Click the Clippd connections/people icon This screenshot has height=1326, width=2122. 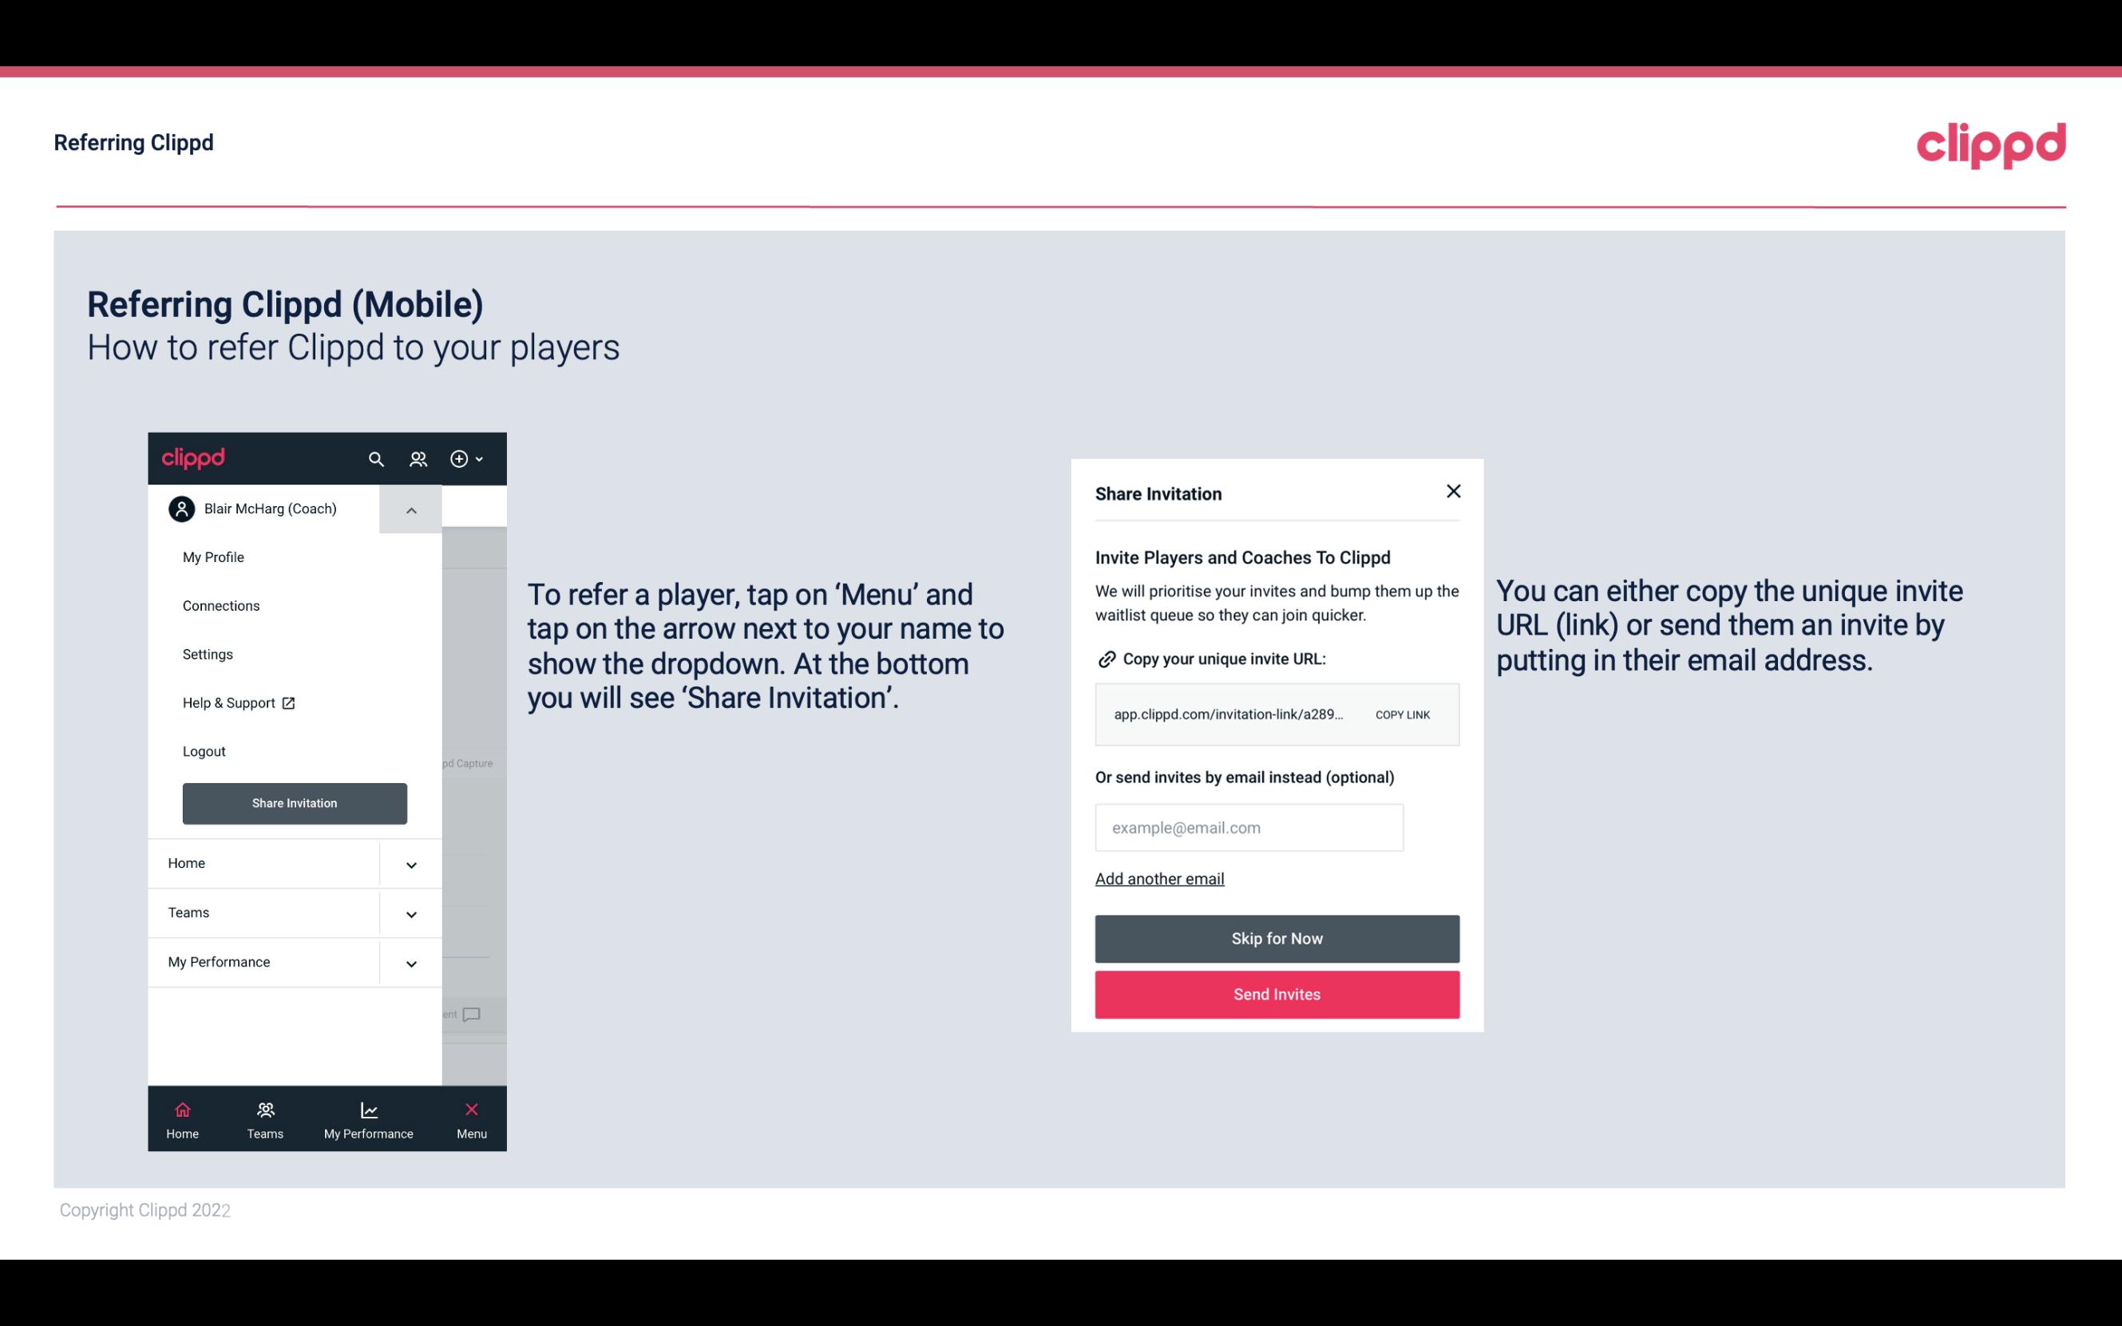[x=417, y=458]
